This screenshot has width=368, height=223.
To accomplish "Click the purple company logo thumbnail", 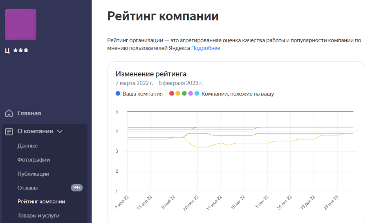I will (x=20, y=25).
